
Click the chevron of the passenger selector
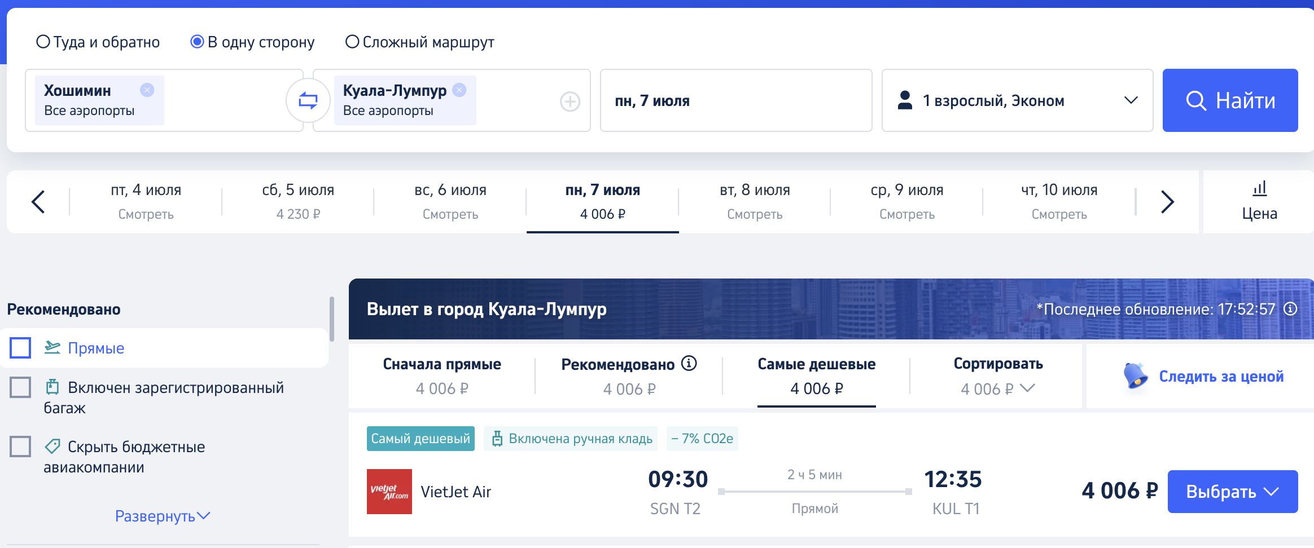click(1131, 100)
